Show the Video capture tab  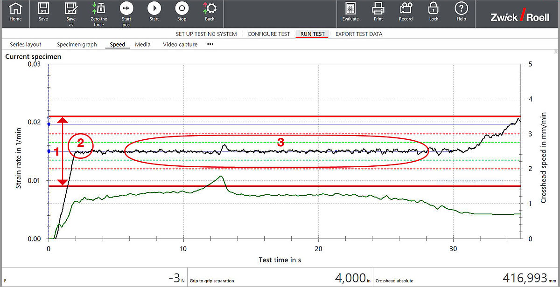click(x=180, y=45)
